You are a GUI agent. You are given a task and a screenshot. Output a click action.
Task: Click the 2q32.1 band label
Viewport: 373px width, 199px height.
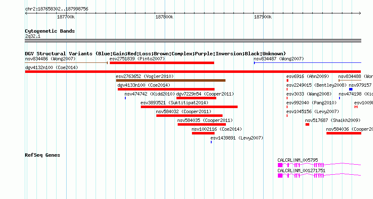point(33,36)
